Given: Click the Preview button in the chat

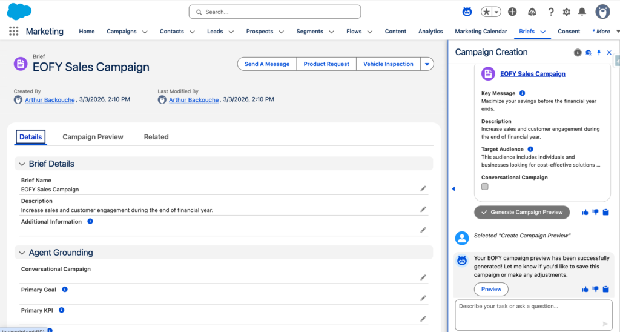Looking at the screenshot, I should 491,290.
